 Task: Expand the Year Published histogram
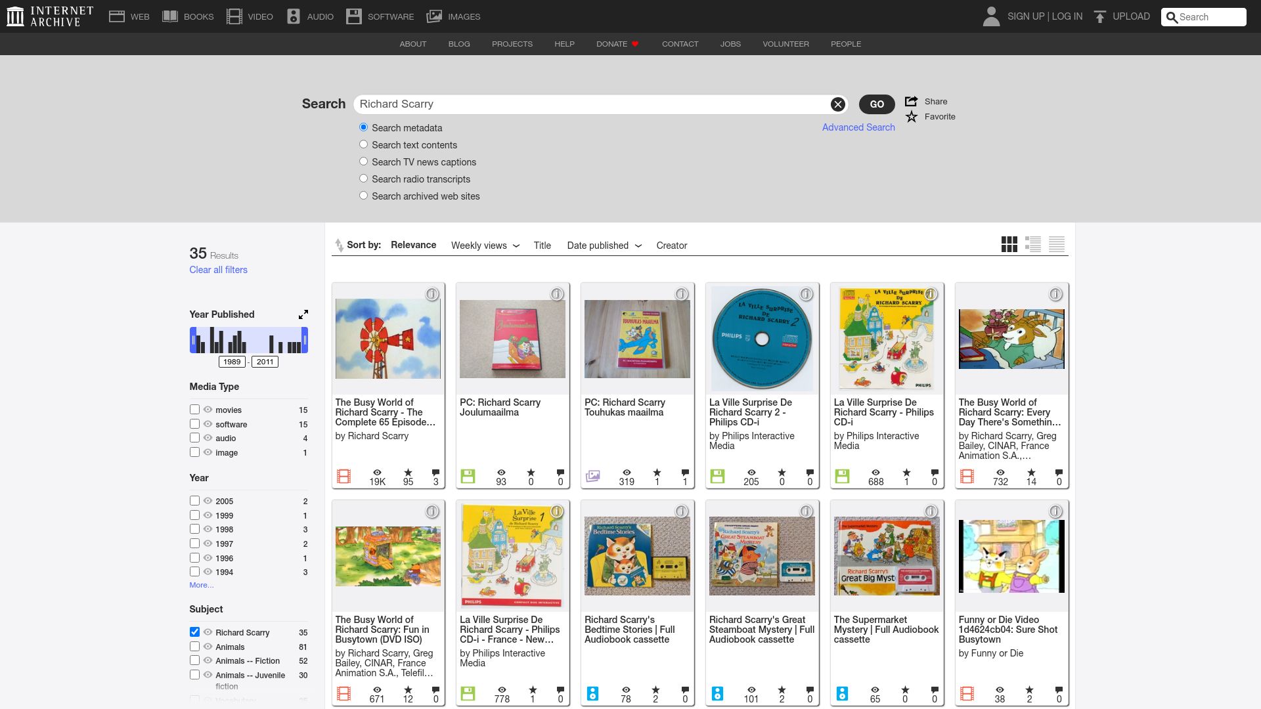pyautogui.click(x=303, y=315)
